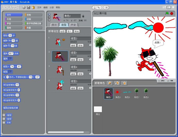Delete costume 造型1 with X button
This screenshot has height=137, width=178.
coord(90,59)
